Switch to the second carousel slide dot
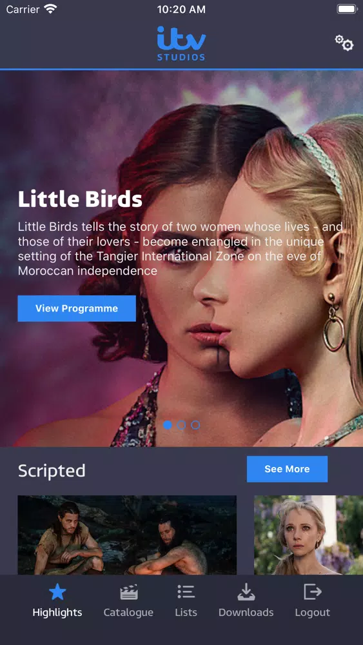 tap(181, 425)
